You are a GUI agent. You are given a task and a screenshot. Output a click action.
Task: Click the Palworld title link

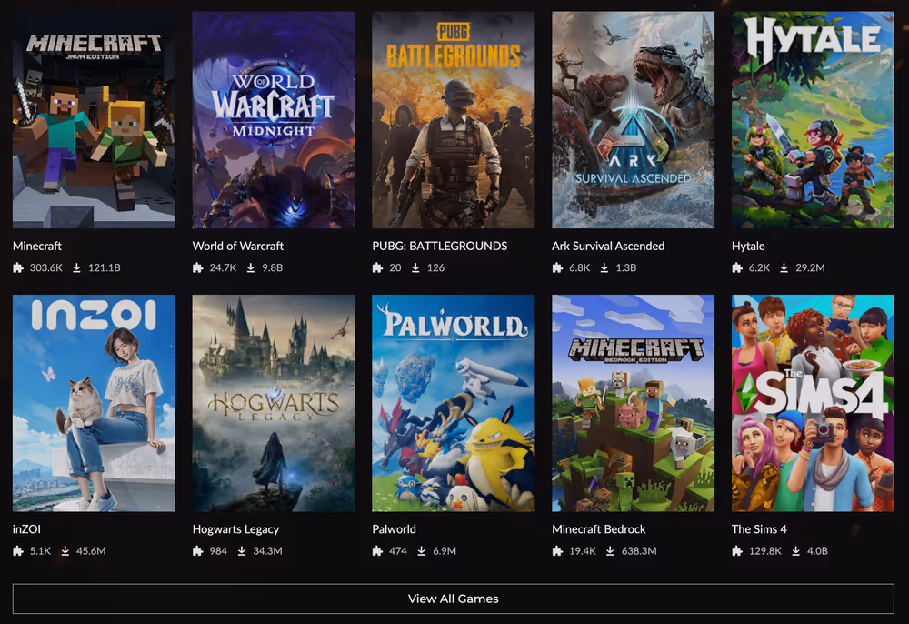point(394,528)
